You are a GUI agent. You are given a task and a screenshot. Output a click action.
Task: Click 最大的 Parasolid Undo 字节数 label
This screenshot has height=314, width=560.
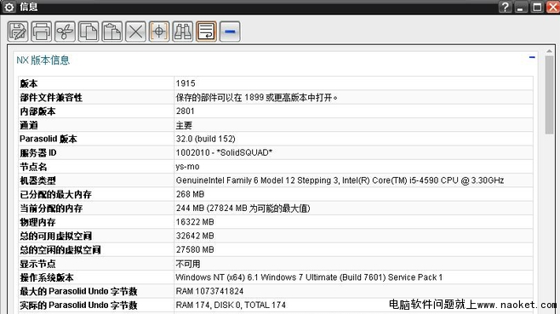pos(78,291)
